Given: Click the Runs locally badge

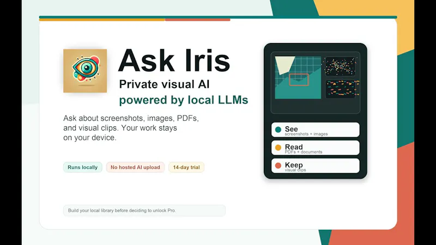Looking at the screenshot, I should (x=83, y=167).
